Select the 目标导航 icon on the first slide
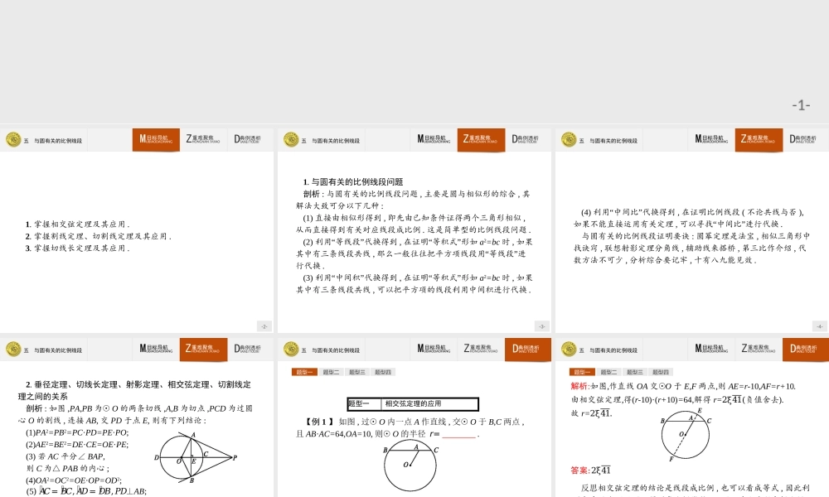 pos(157,139)
